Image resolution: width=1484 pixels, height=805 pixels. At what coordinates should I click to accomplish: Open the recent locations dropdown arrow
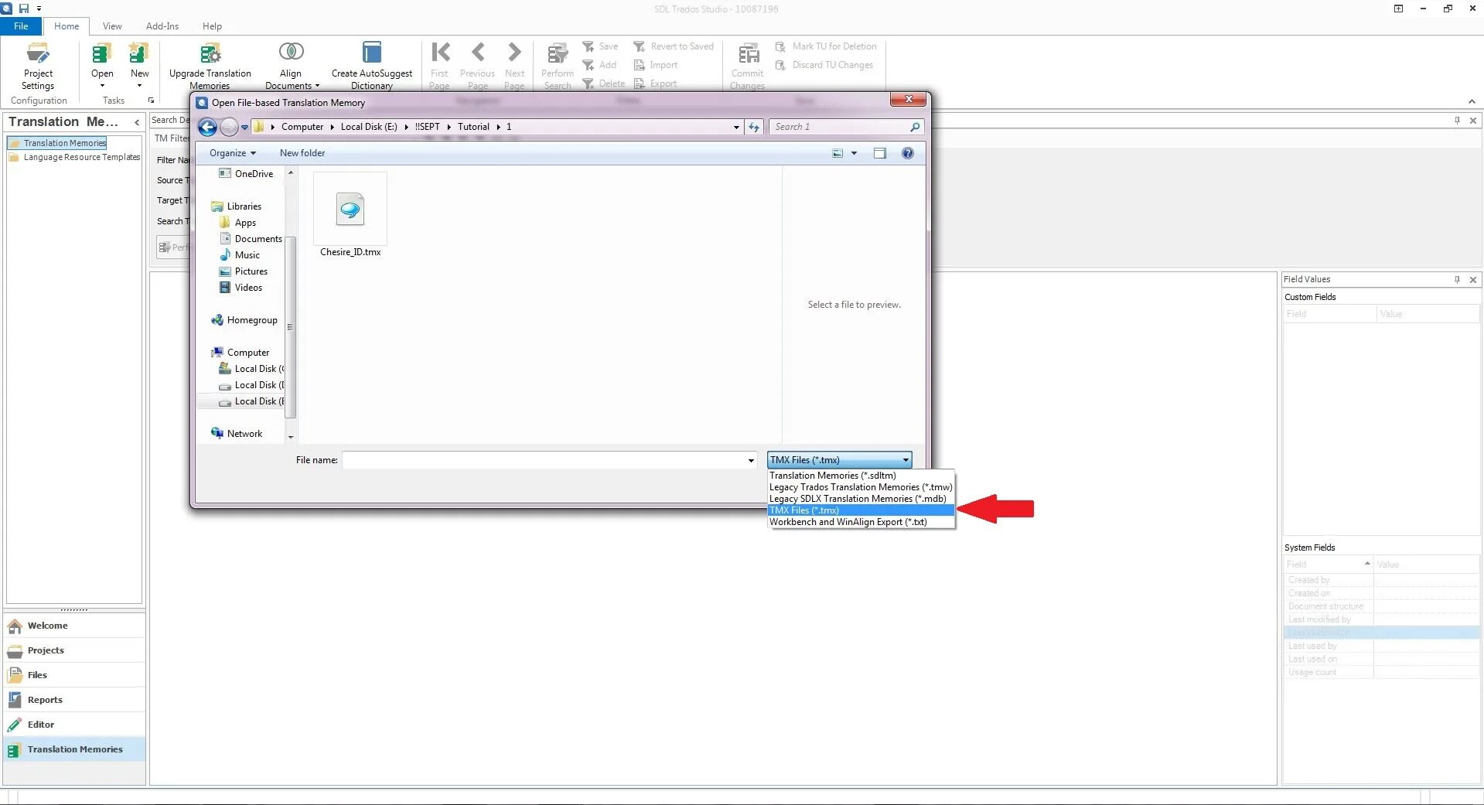coord(244,127)
